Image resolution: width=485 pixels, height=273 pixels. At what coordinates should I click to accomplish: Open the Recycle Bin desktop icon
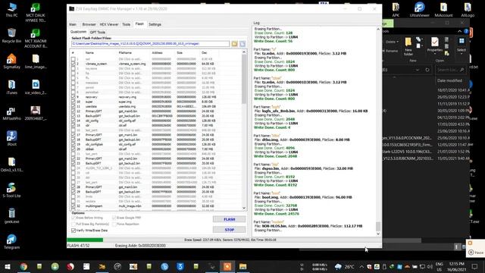[12, 36]
